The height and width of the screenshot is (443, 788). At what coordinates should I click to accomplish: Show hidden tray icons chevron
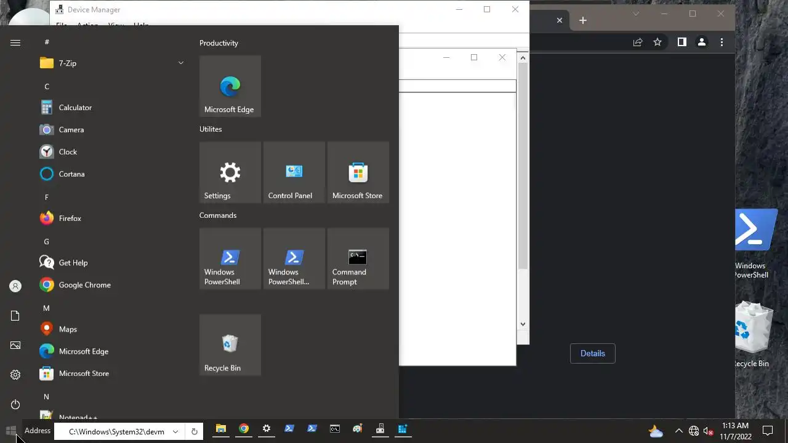[679, 431]
